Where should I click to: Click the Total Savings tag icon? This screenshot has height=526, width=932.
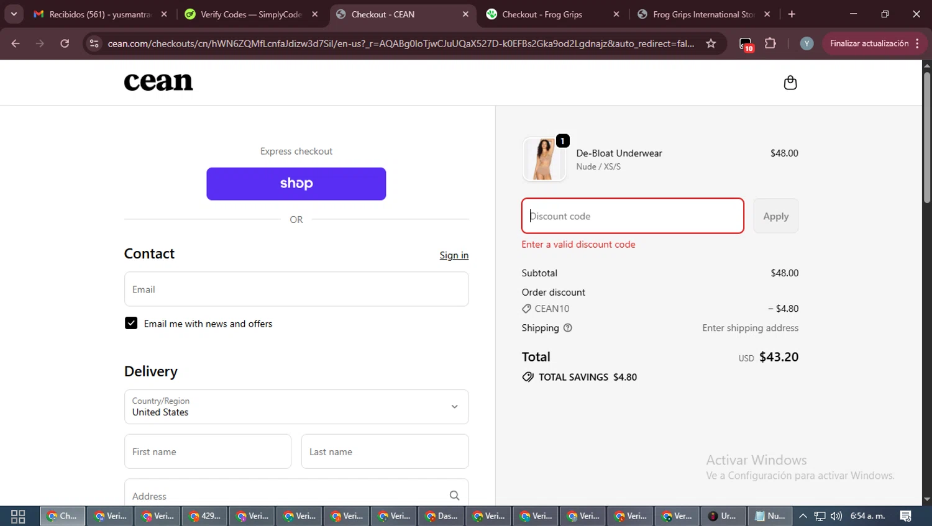528,377
